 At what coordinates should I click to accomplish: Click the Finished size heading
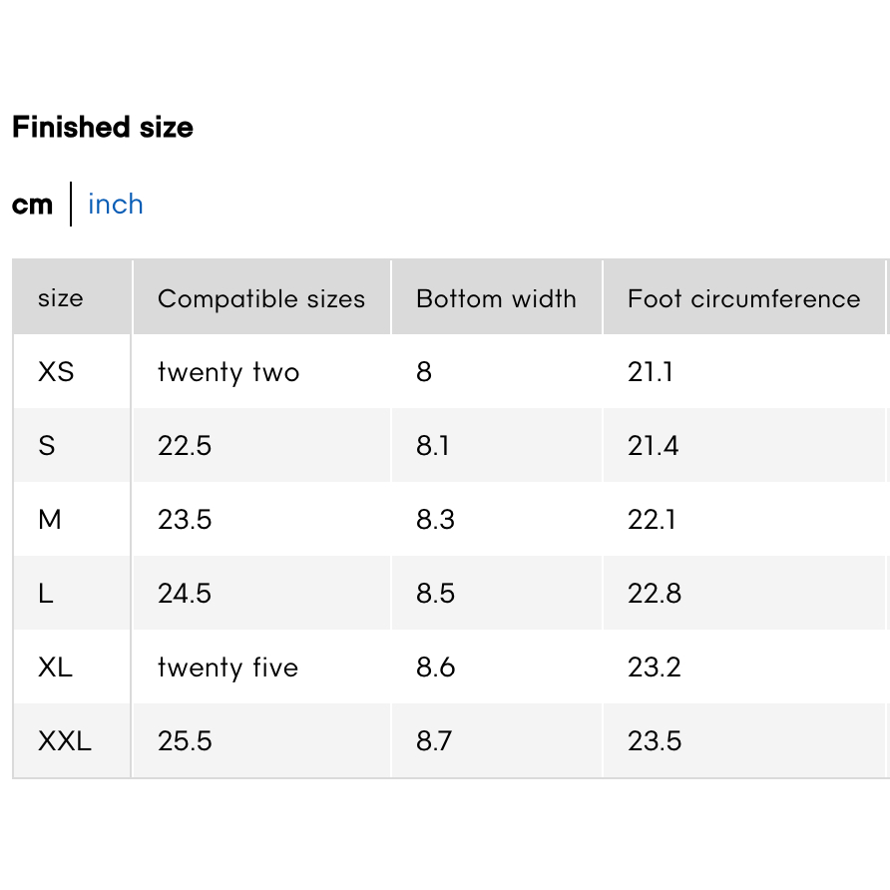(x=103, y=127)
